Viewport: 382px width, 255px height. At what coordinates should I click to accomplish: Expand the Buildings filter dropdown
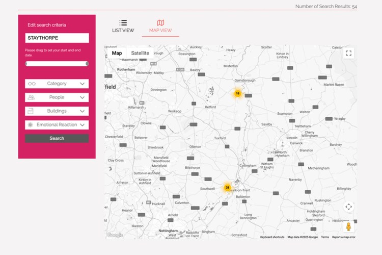[x=57, y=111]
